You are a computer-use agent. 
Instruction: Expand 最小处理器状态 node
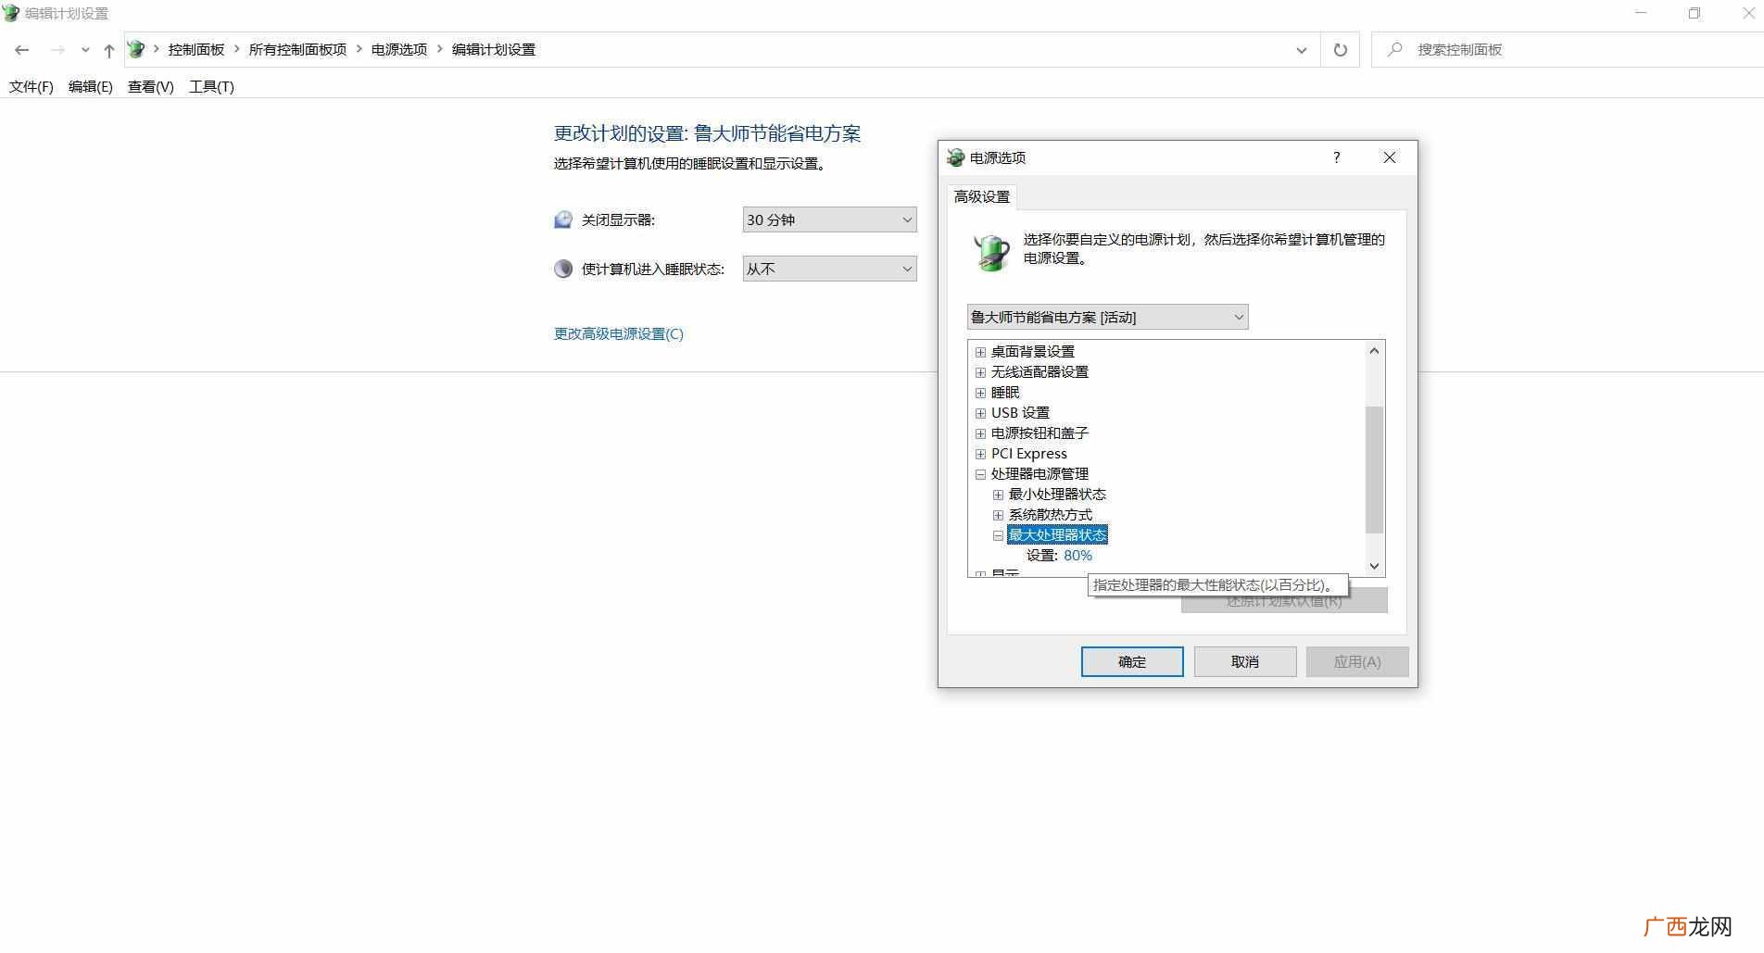tap(998, 495)
